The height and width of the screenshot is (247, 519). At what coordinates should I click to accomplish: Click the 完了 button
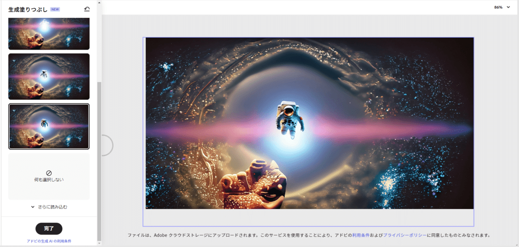click(49, 228)
